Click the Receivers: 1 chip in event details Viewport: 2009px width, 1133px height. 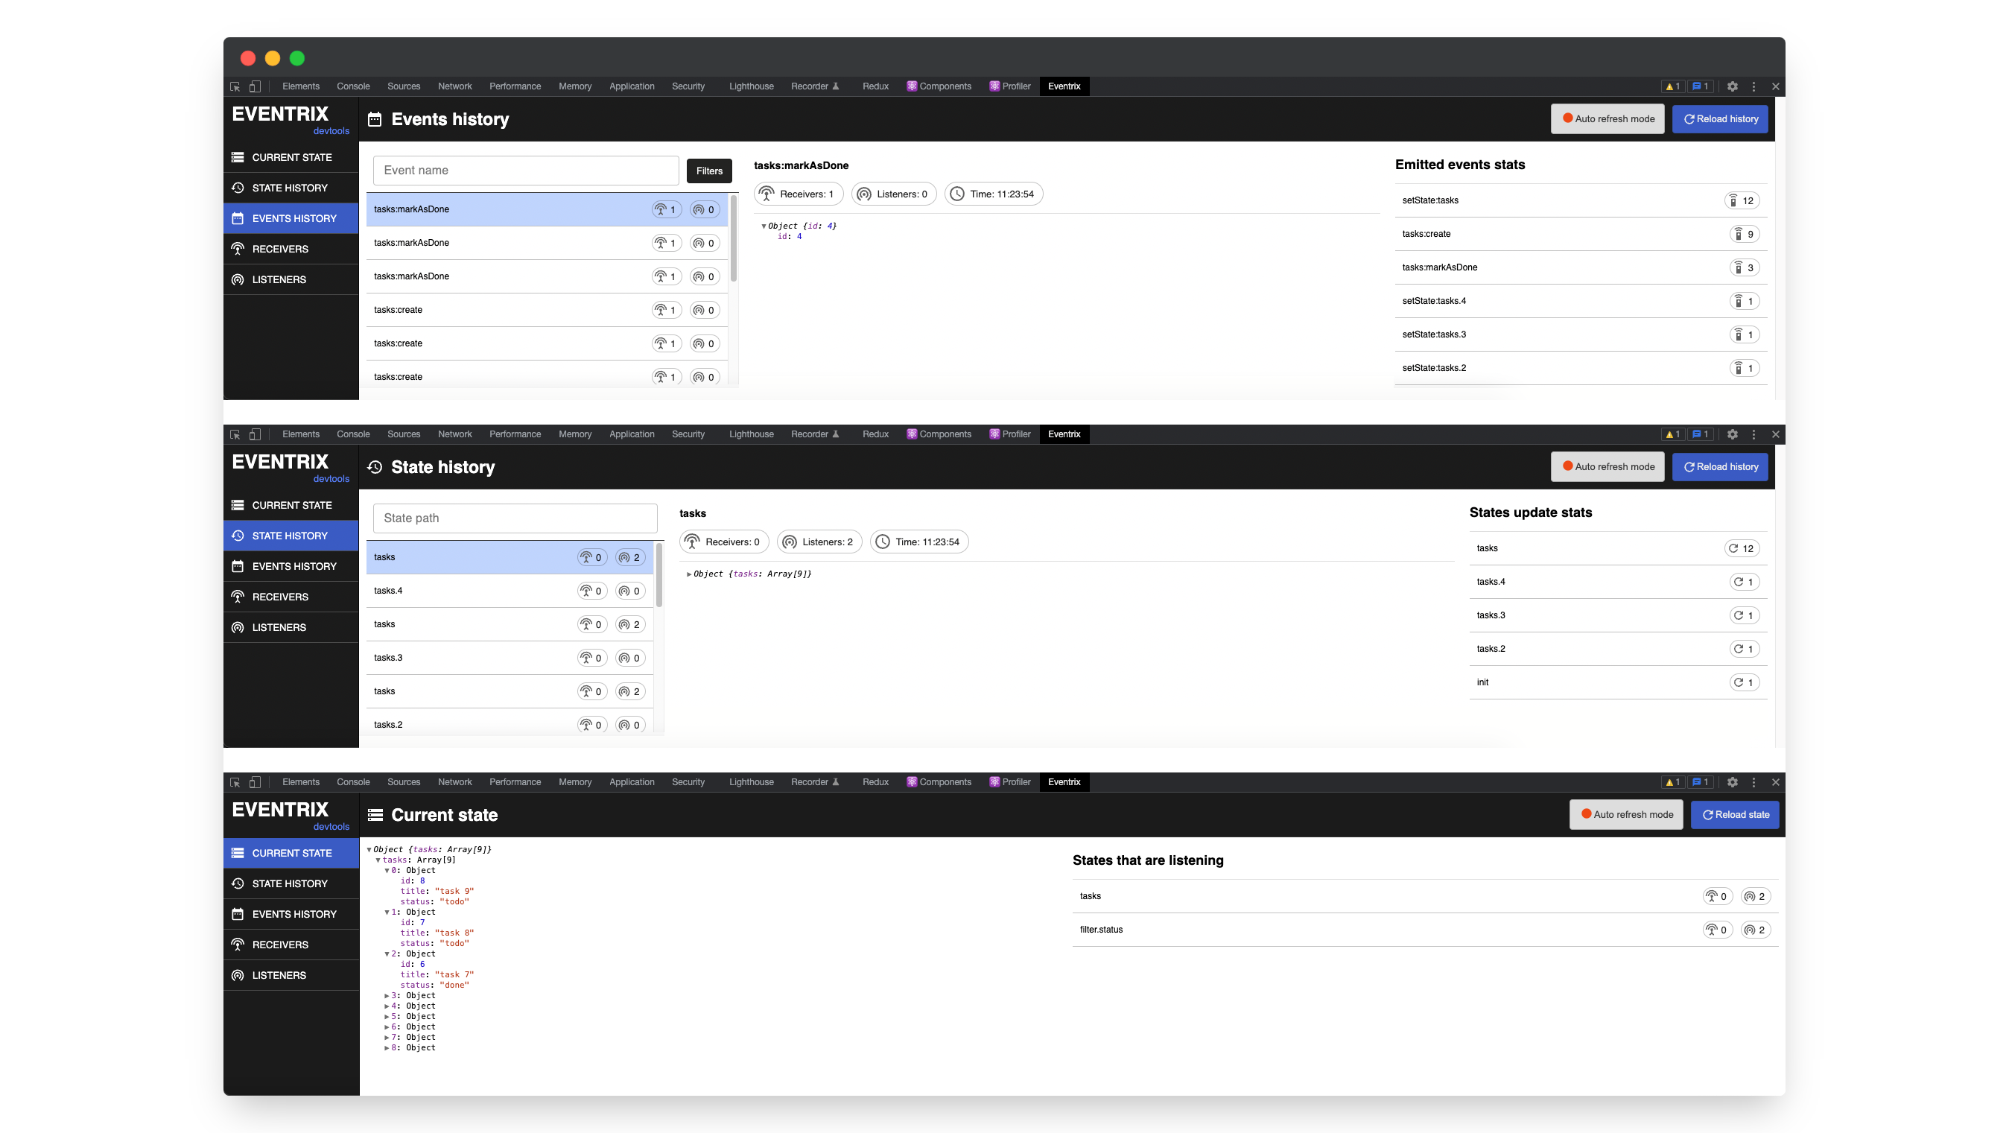(x=798, y=194)
